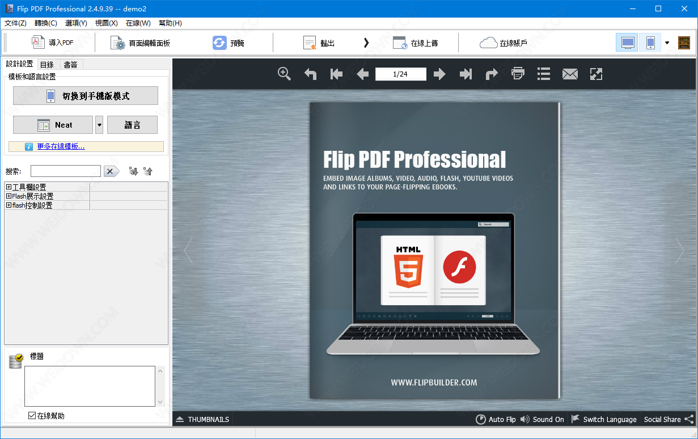The height and width of the screenshot is (439, 698).
Task: Click the Zoom in magnifier icon
Action: coord(284,74)
